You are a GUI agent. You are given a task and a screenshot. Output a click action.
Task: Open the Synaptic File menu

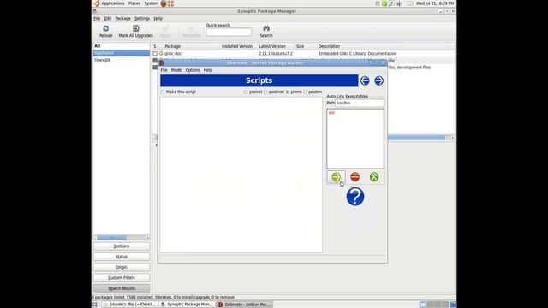97,19
